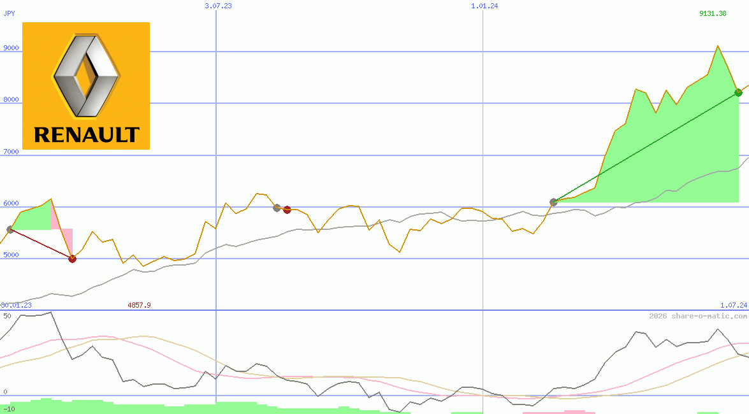Click the gray marker beside the mid-chart red dot
This screenshot has height=414, width=749.
[277, 208]
